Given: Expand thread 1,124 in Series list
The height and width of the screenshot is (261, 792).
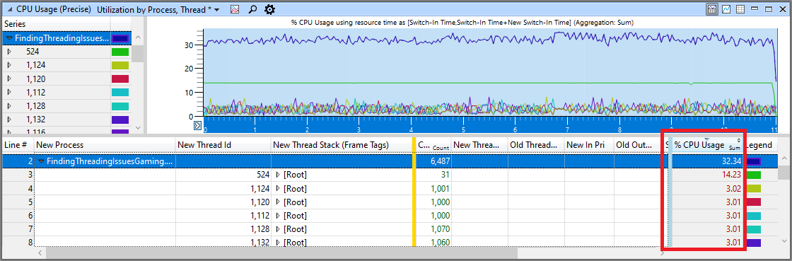Looking at the screenshot, I should (9, 65).
